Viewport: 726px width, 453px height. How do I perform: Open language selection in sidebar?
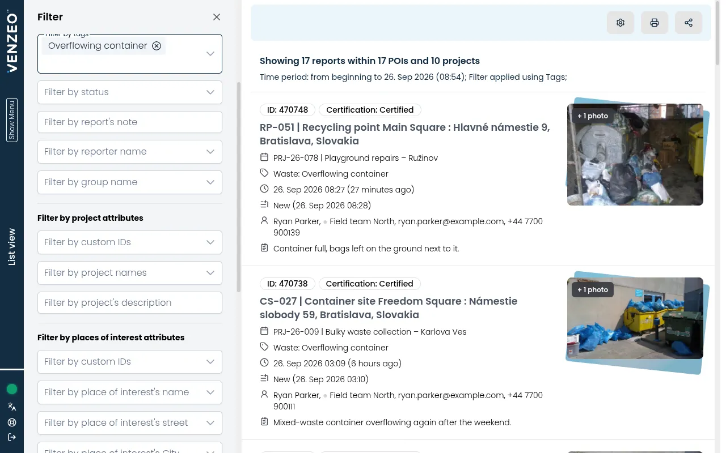click(x=12, y=407)
